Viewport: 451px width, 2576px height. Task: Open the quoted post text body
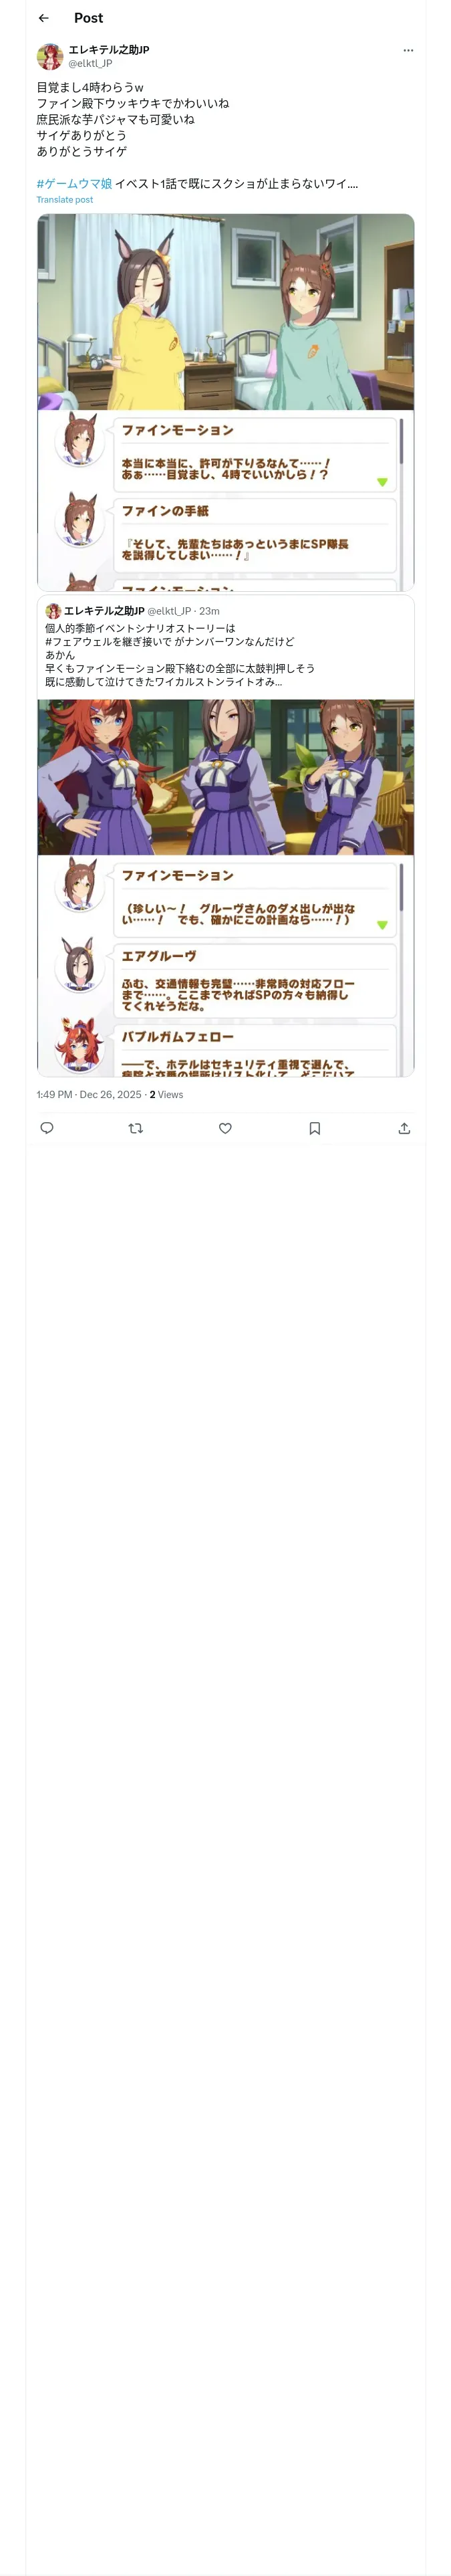180,655
